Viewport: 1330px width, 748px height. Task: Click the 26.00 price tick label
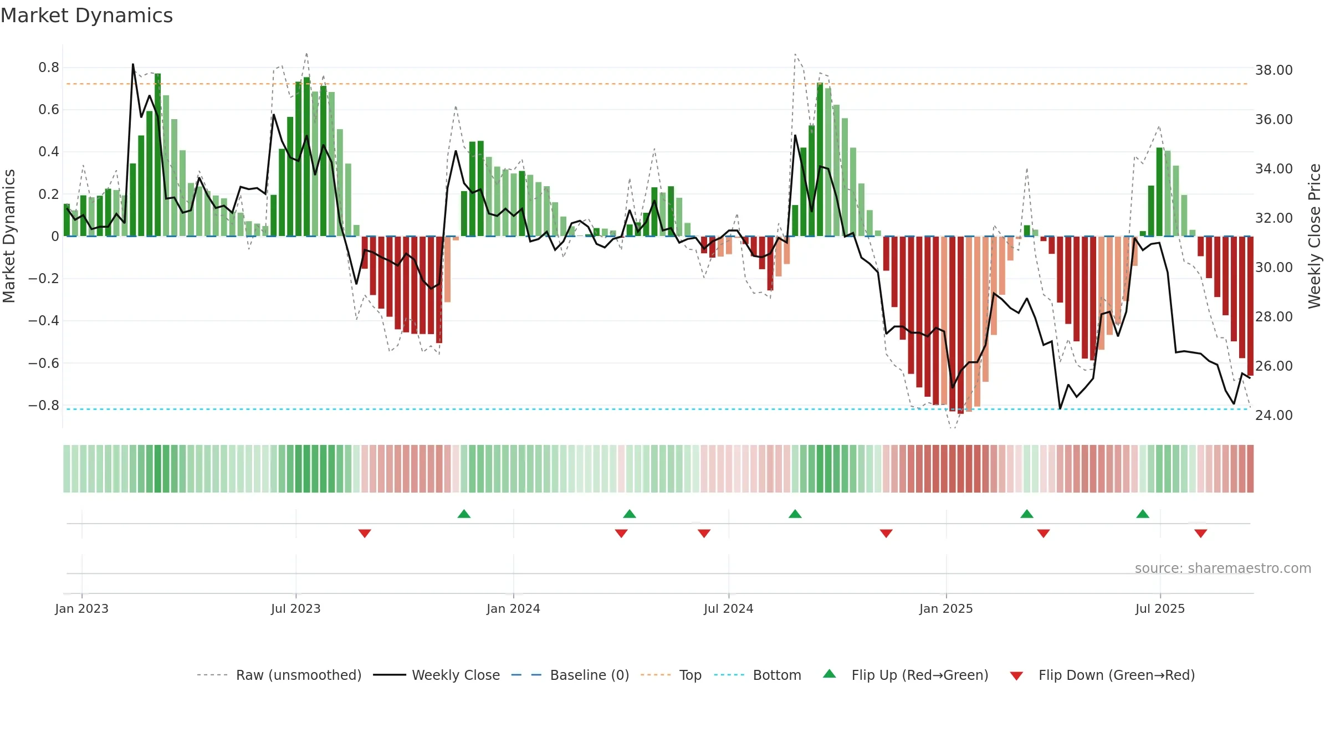[1274, 366]
